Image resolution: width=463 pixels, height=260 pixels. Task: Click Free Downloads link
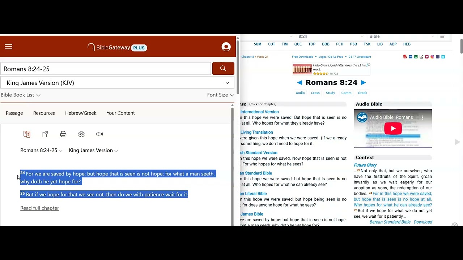(302, 57)
